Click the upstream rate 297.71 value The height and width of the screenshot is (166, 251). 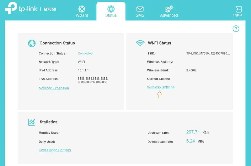point(193,132)
